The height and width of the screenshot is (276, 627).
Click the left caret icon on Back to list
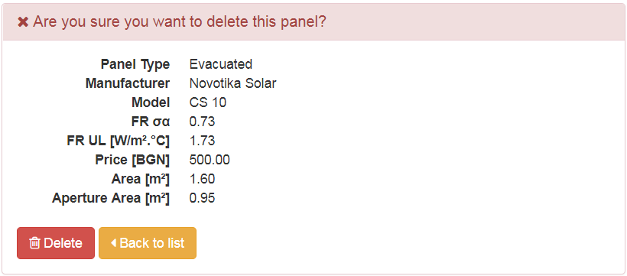[113, 243]
